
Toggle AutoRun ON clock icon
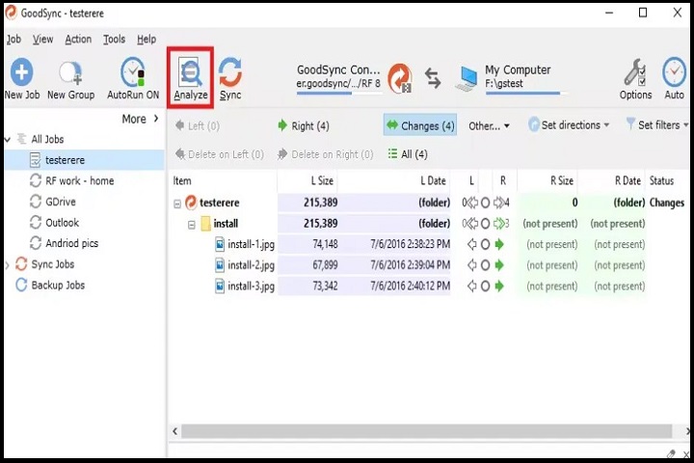[133, 73]
